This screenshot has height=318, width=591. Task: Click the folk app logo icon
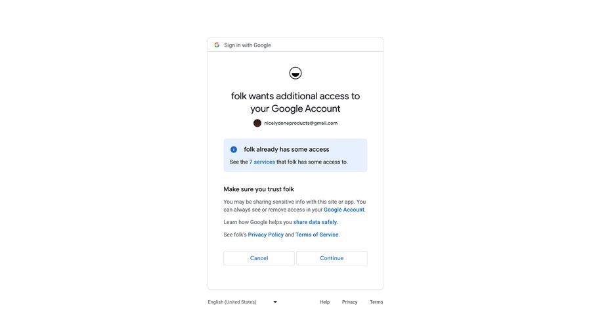point(295,73)
